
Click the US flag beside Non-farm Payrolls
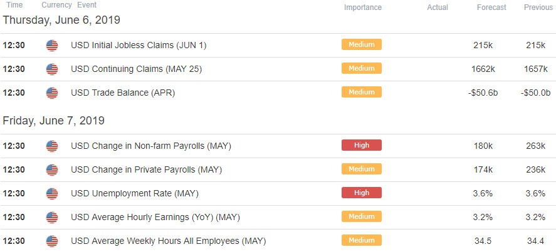52,146
